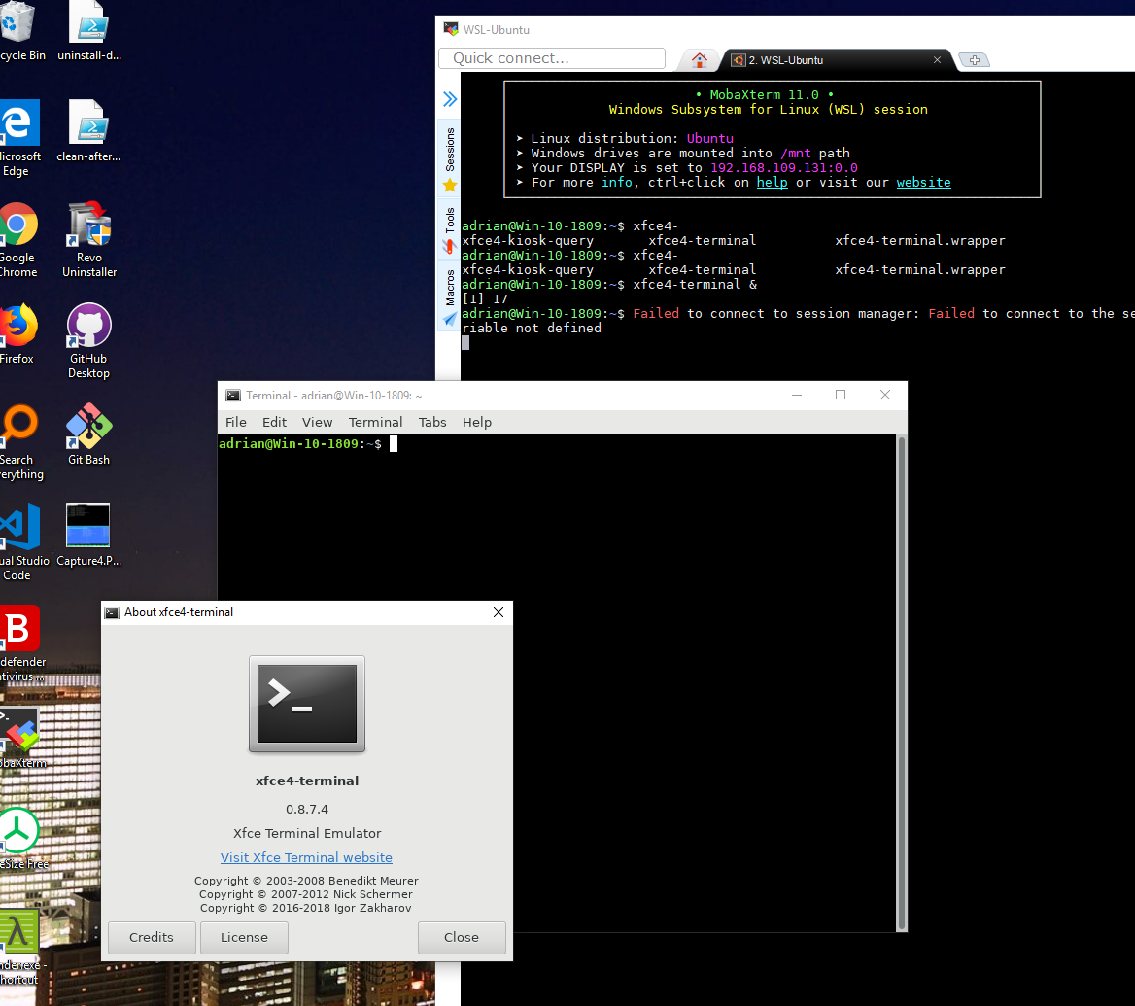The width and height of the screenshot is (1135, 1006).
Task: Open GitHub Desktop shortcut
Action: [89, 340]
